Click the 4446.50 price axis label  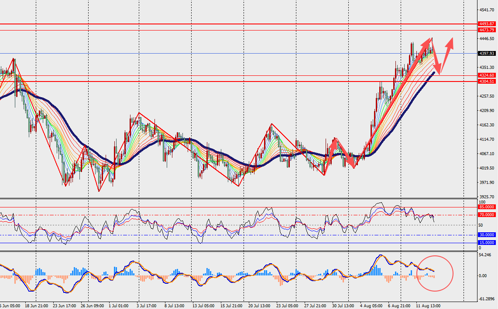point(487,39)
